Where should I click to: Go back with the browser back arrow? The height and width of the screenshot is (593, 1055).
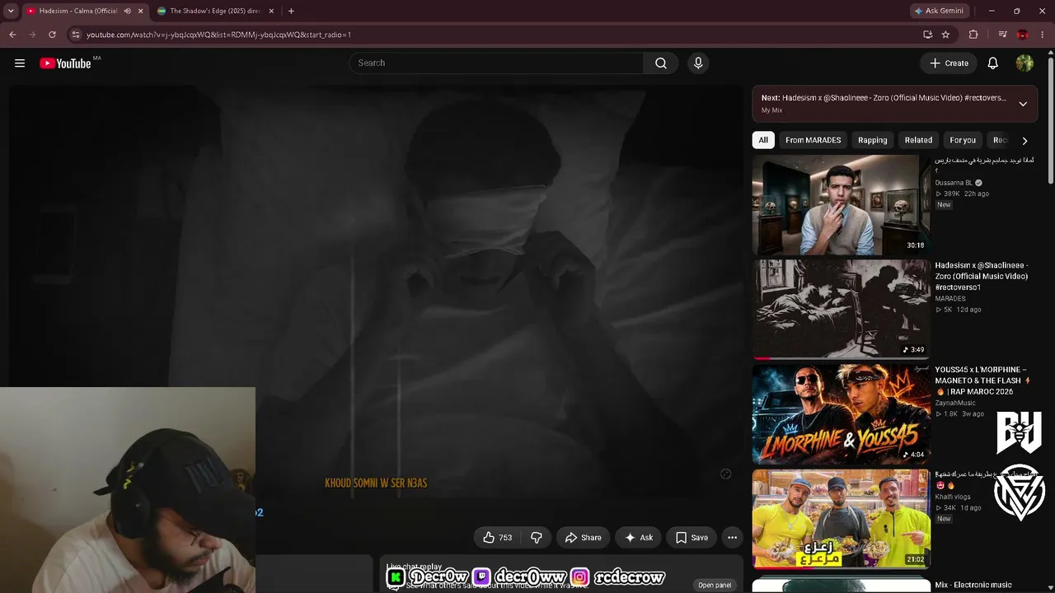click(12, 35)
